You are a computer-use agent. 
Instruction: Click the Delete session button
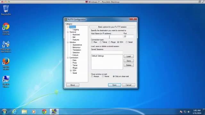tap(129, 65)
